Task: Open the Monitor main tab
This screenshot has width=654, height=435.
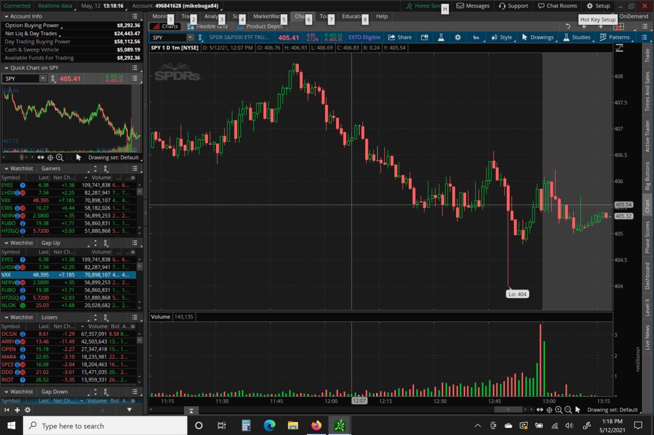Action: 160,16
